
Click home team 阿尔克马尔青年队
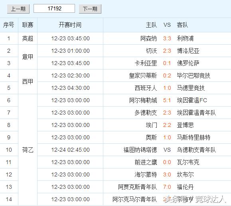pos(134,200)
